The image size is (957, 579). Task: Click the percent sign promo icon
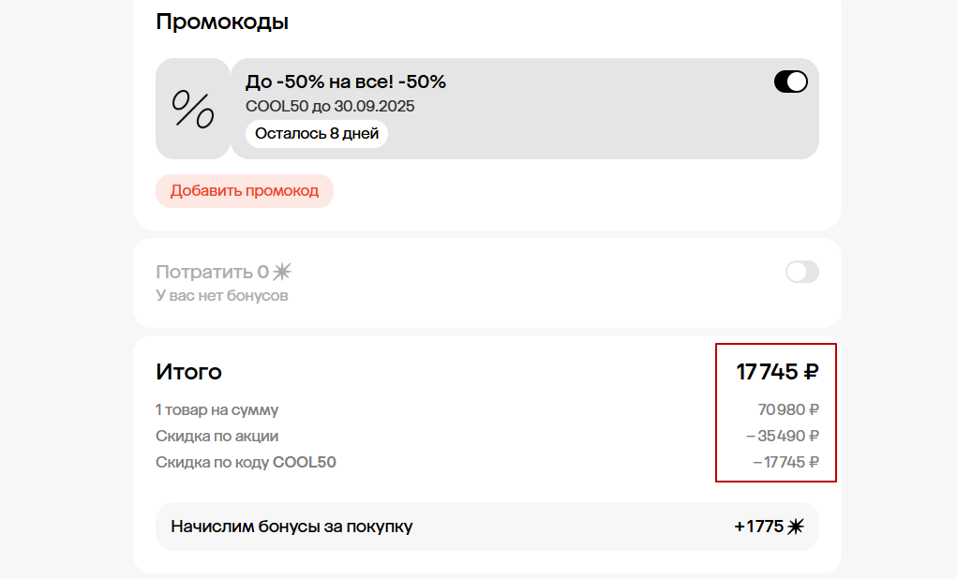192,109
